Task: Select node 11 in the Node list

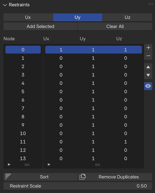Action: (23, 142)
